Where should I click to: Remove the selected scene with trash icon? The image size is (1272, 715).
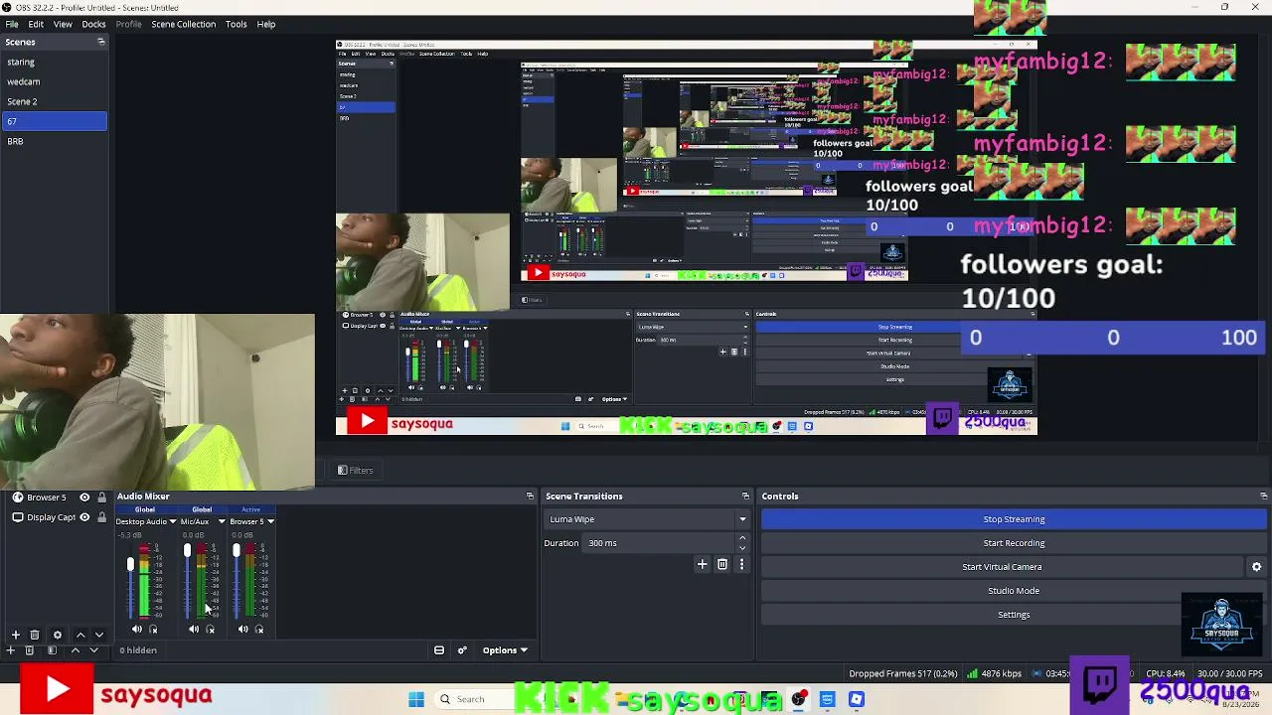coord(30,650)
